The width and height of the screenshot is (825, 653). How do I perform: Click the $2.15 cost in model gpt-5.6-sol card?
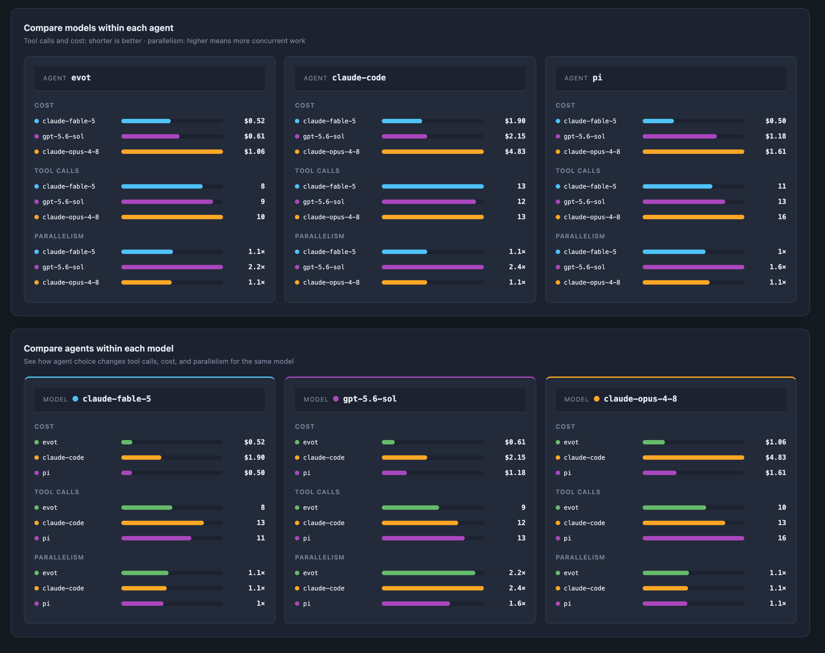click(515, 457)
